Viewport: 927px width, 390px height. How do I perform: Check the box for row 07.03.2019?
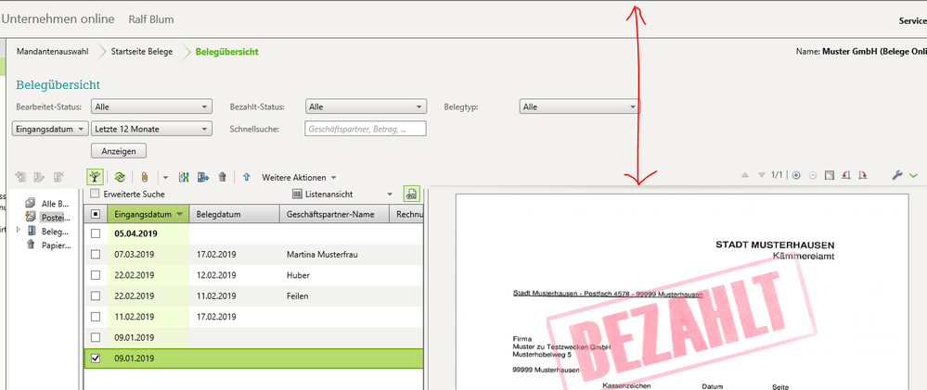pos(95,254)
